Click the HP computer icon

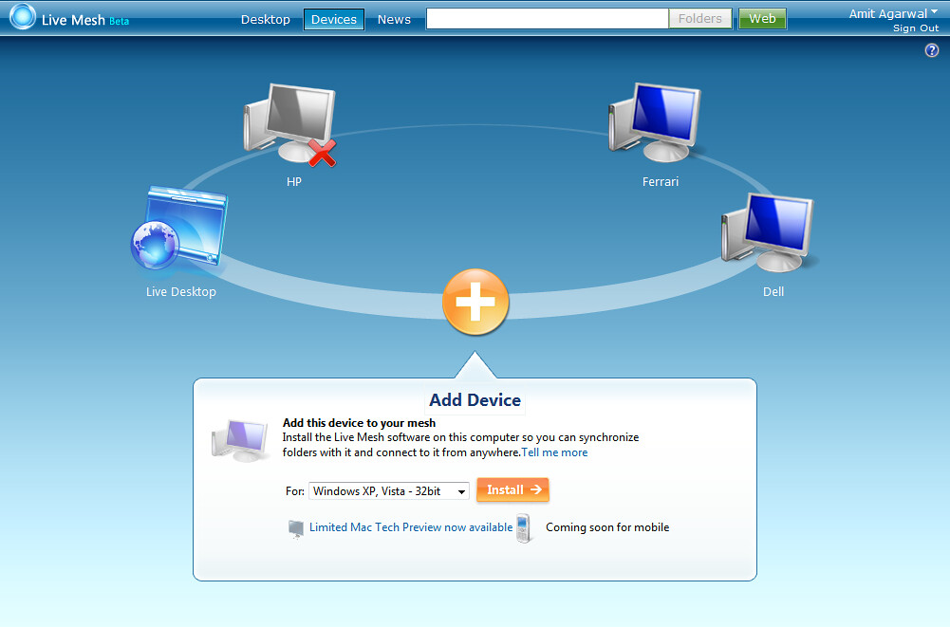[289, 119]
